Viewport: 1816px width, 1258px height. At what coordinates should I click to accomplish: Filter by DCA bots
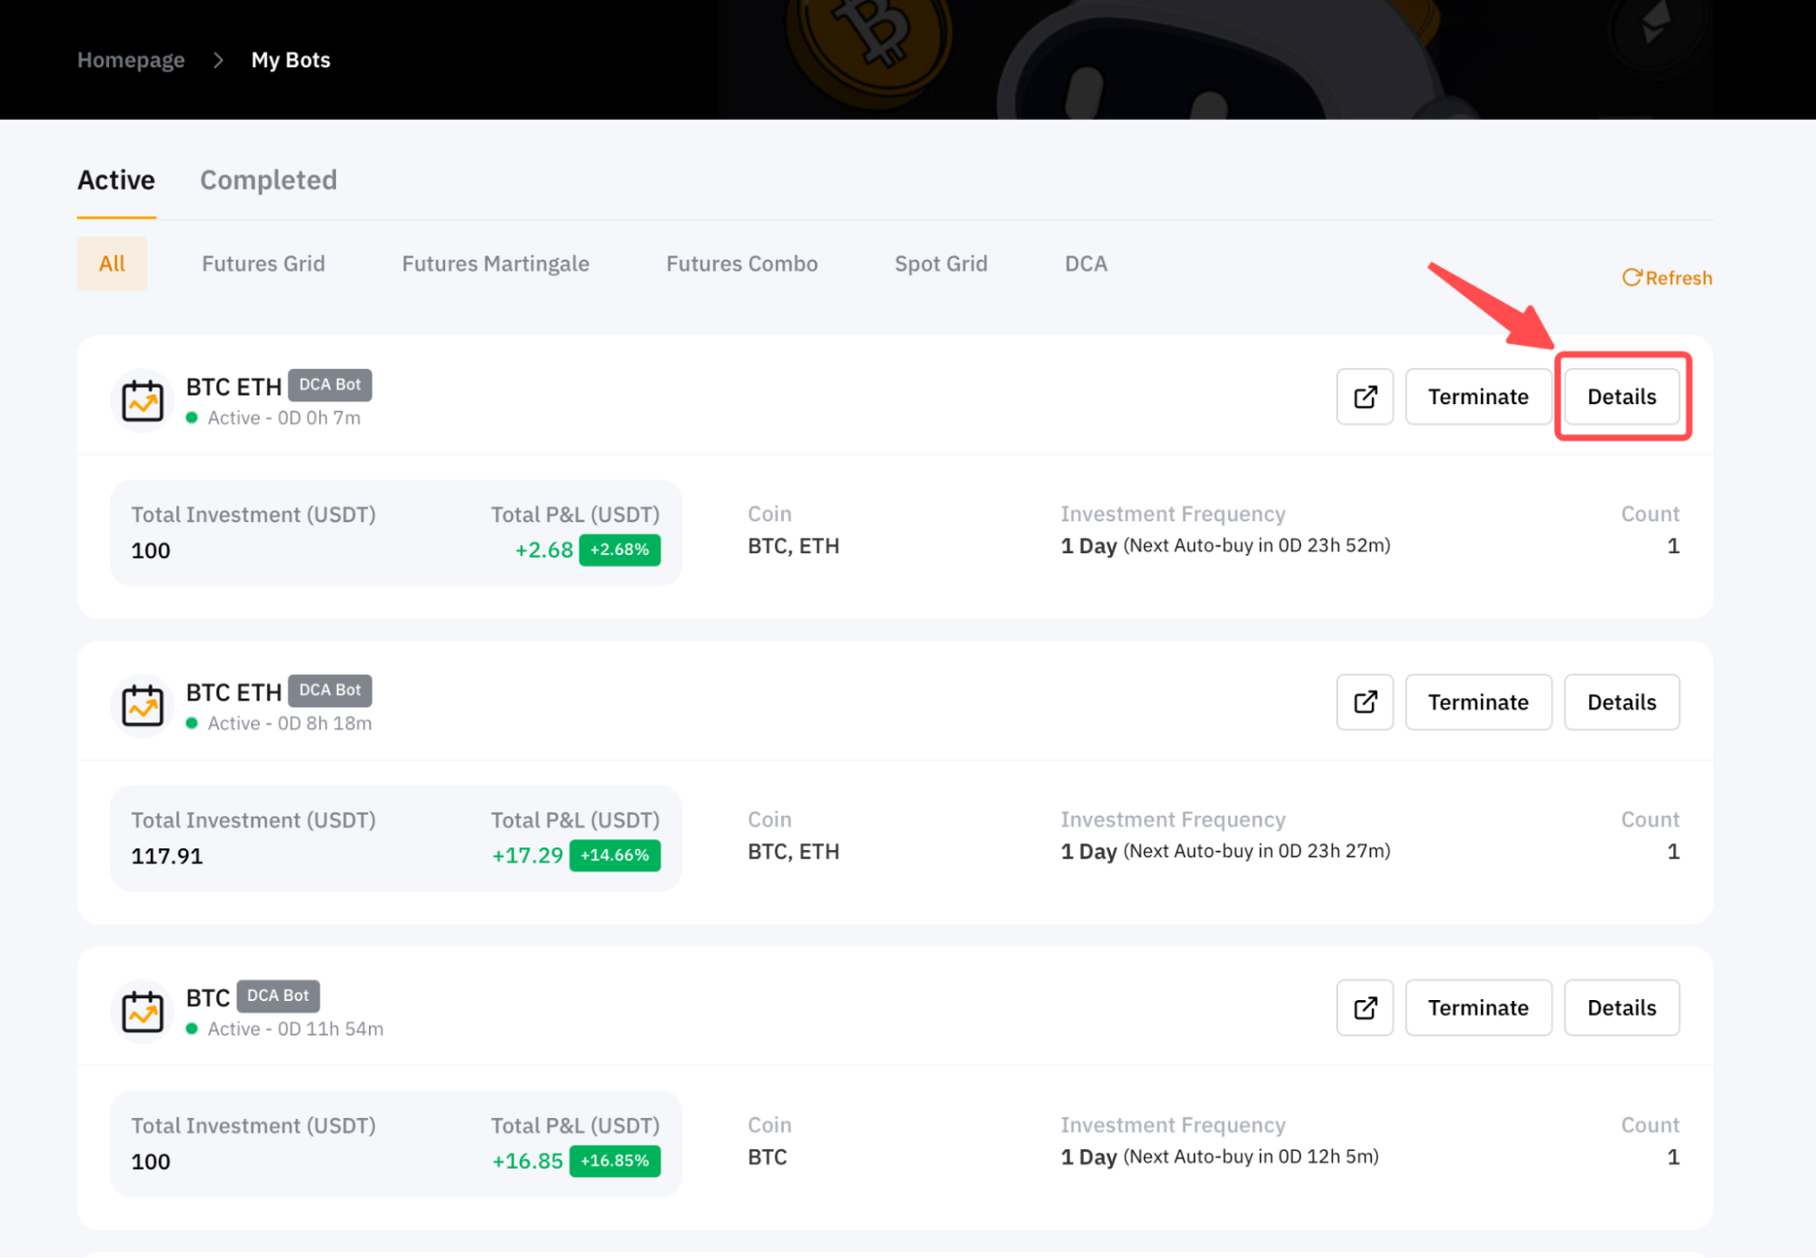(1086, 263)
